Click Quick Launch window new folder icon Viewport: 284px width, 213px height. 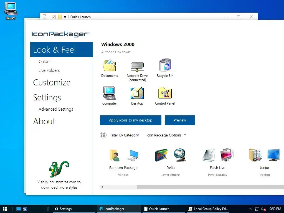pos(60,17)
